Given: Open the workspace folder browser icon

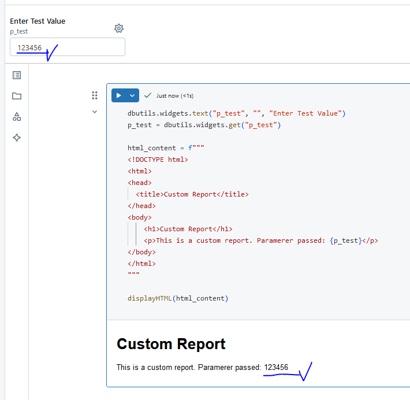Looking at the screenshot, I should coord(17,96).
